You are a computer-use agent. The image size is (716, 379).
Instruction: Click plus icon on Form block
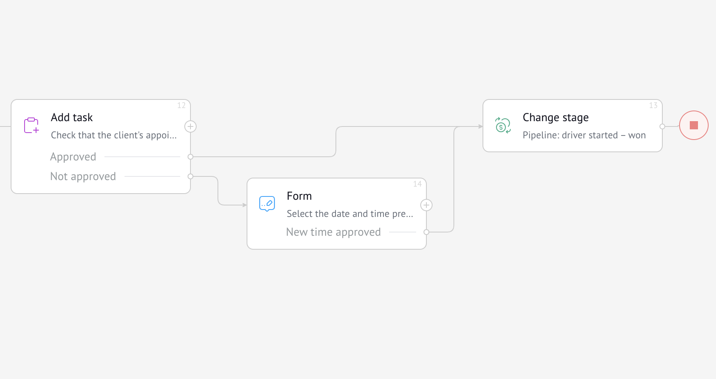click(426, 205)
